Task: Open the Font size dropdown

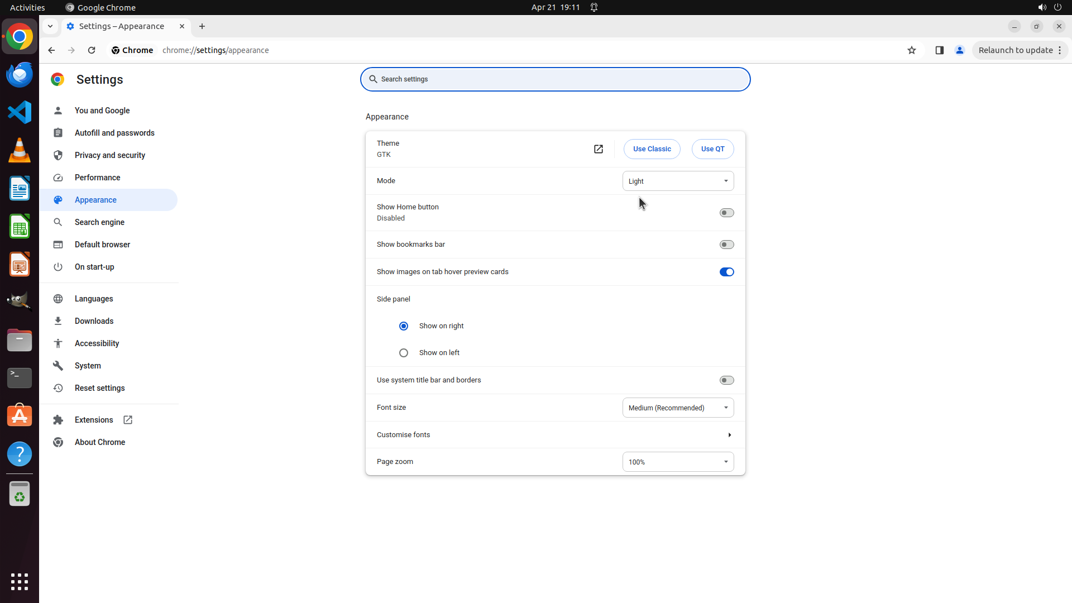Action: click(x=678, y=408)
